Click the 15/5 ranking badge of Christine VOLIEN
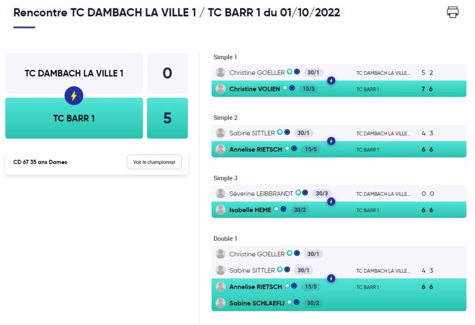The width and height of the screenshot is (475, 325). coord(308,89)
